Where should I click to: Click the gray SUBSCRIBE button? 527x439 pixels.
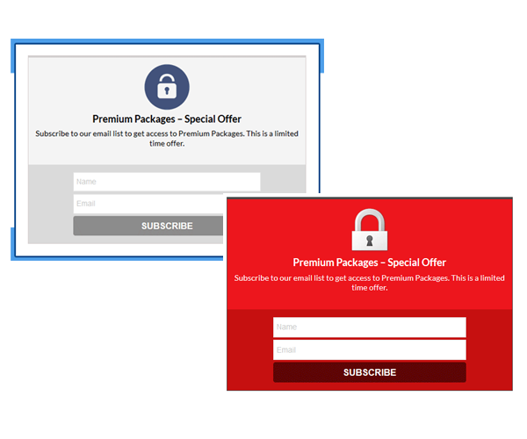coord(148,226)
